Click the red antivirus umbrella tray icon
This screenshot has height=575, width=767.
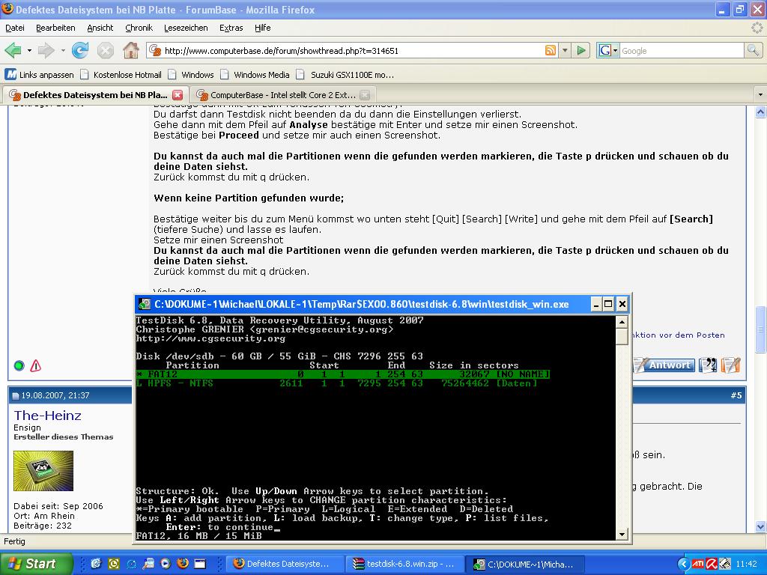(711, 565)
